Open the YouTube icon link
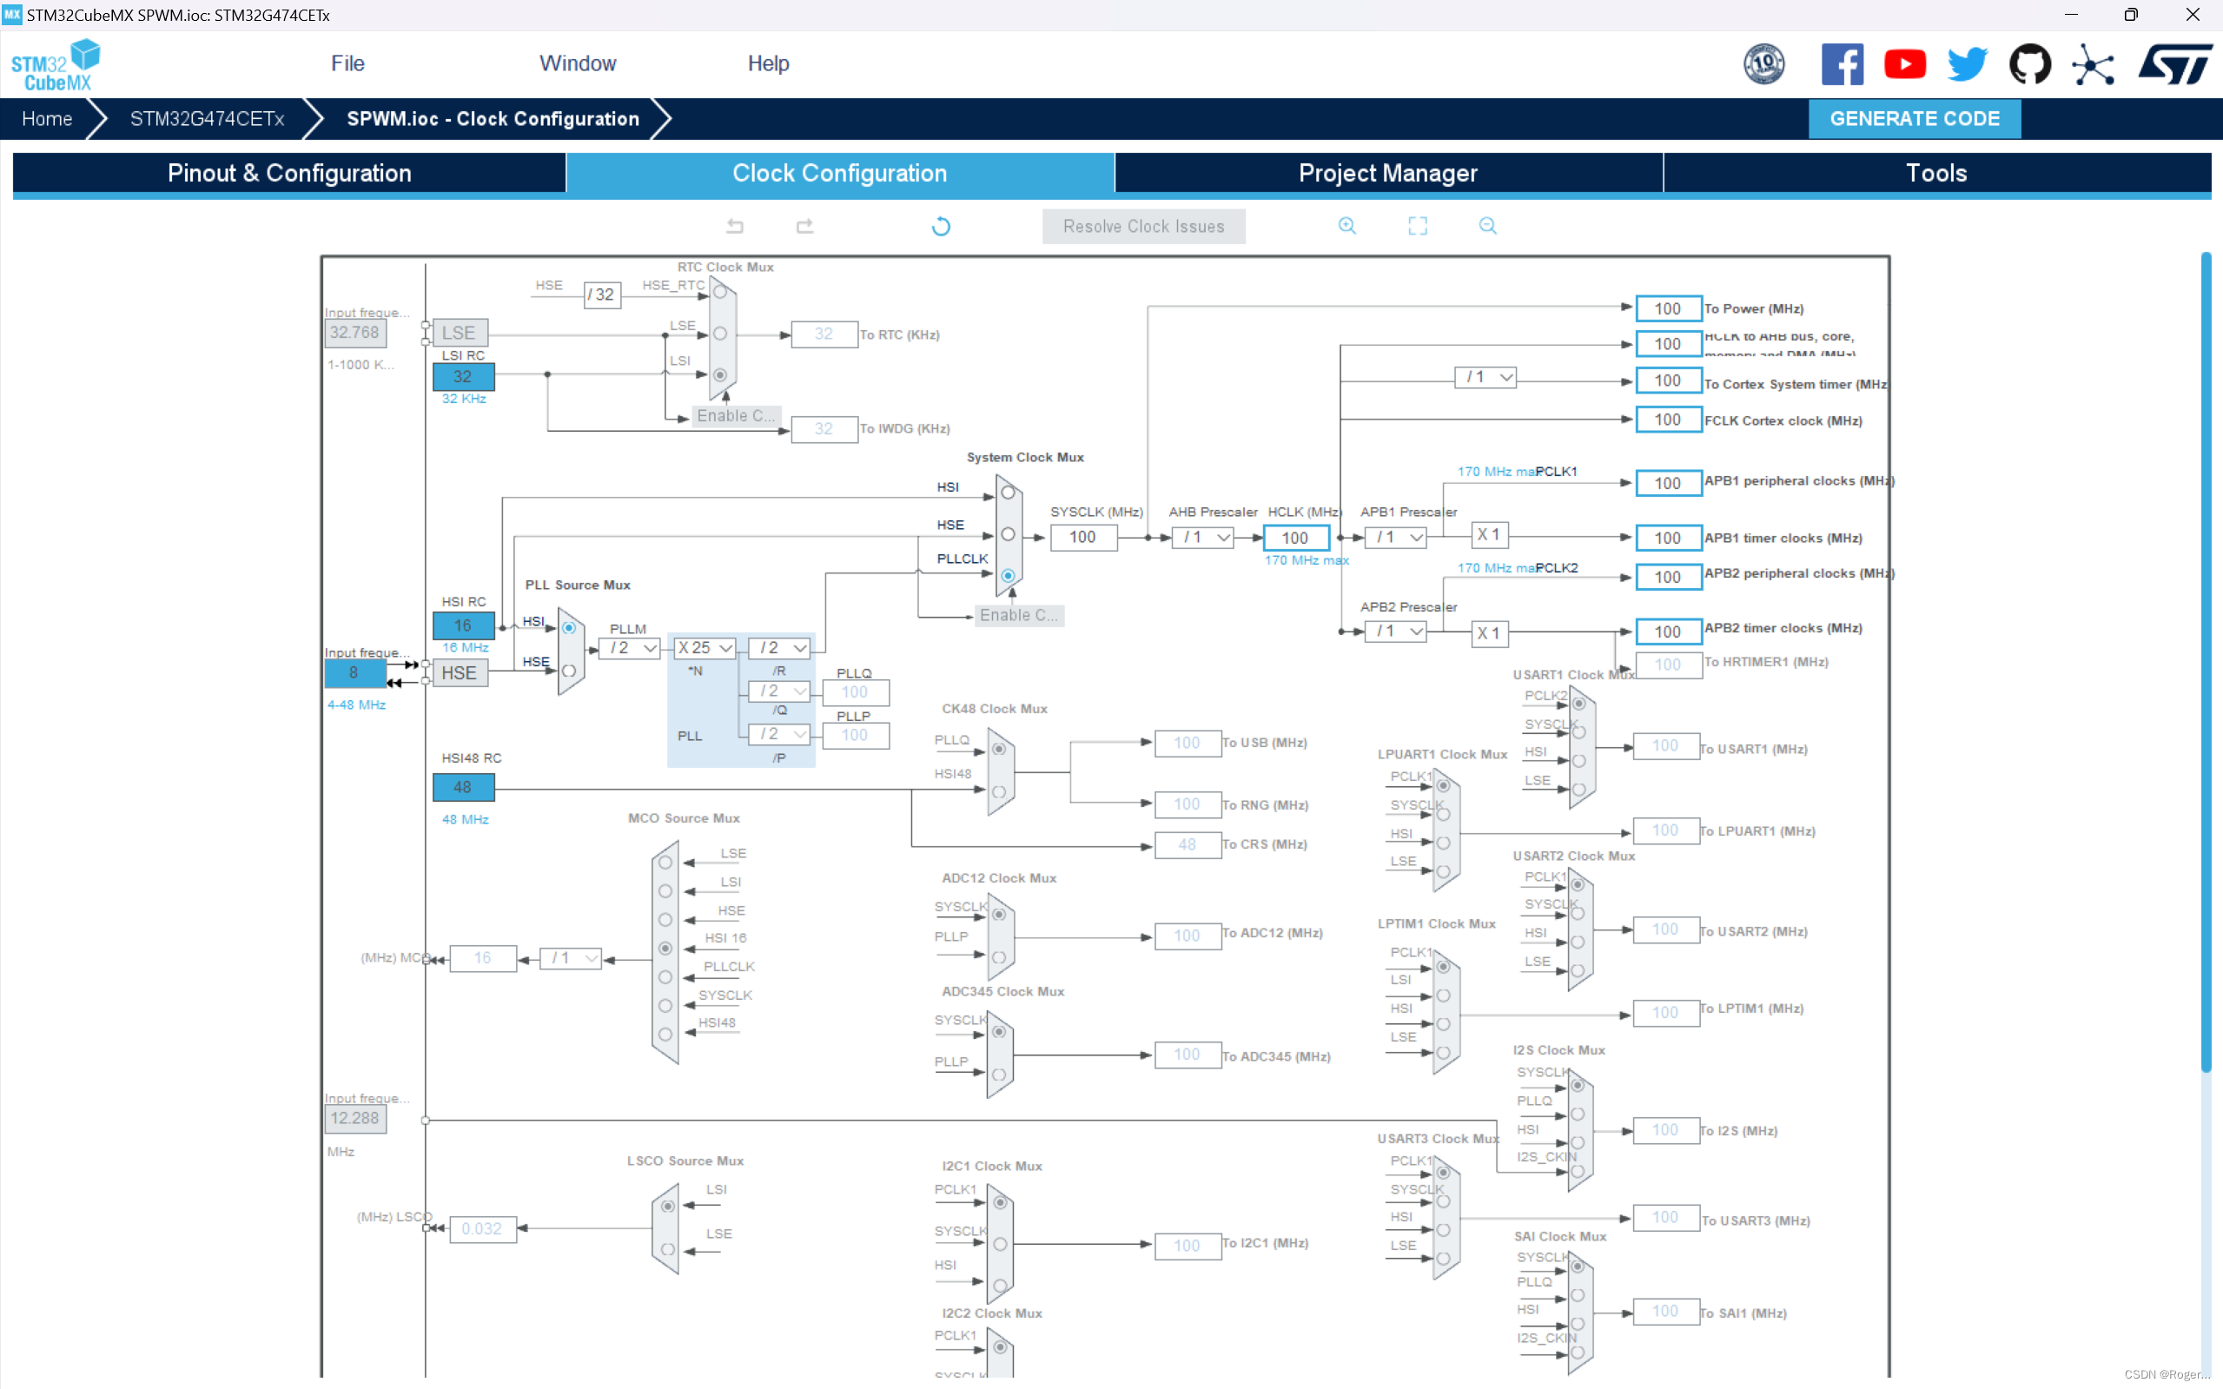This screenshot has height=1389, width=2223. point(1904,64)
